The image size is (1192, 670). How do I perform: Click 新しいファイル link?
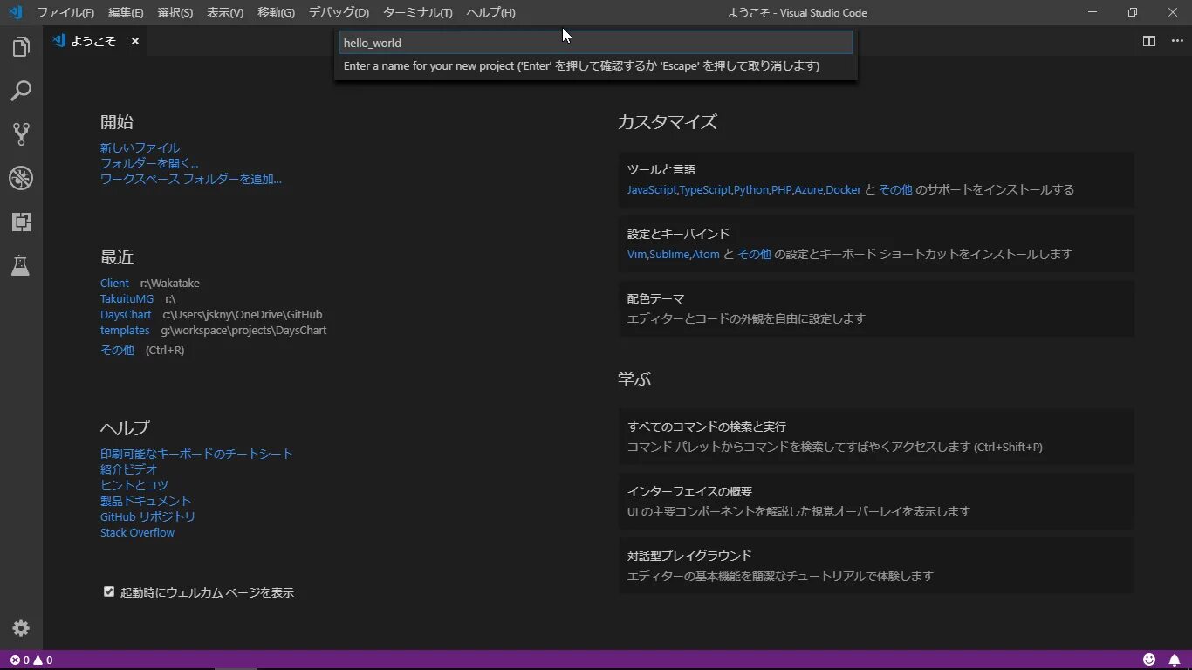(140, 147)
